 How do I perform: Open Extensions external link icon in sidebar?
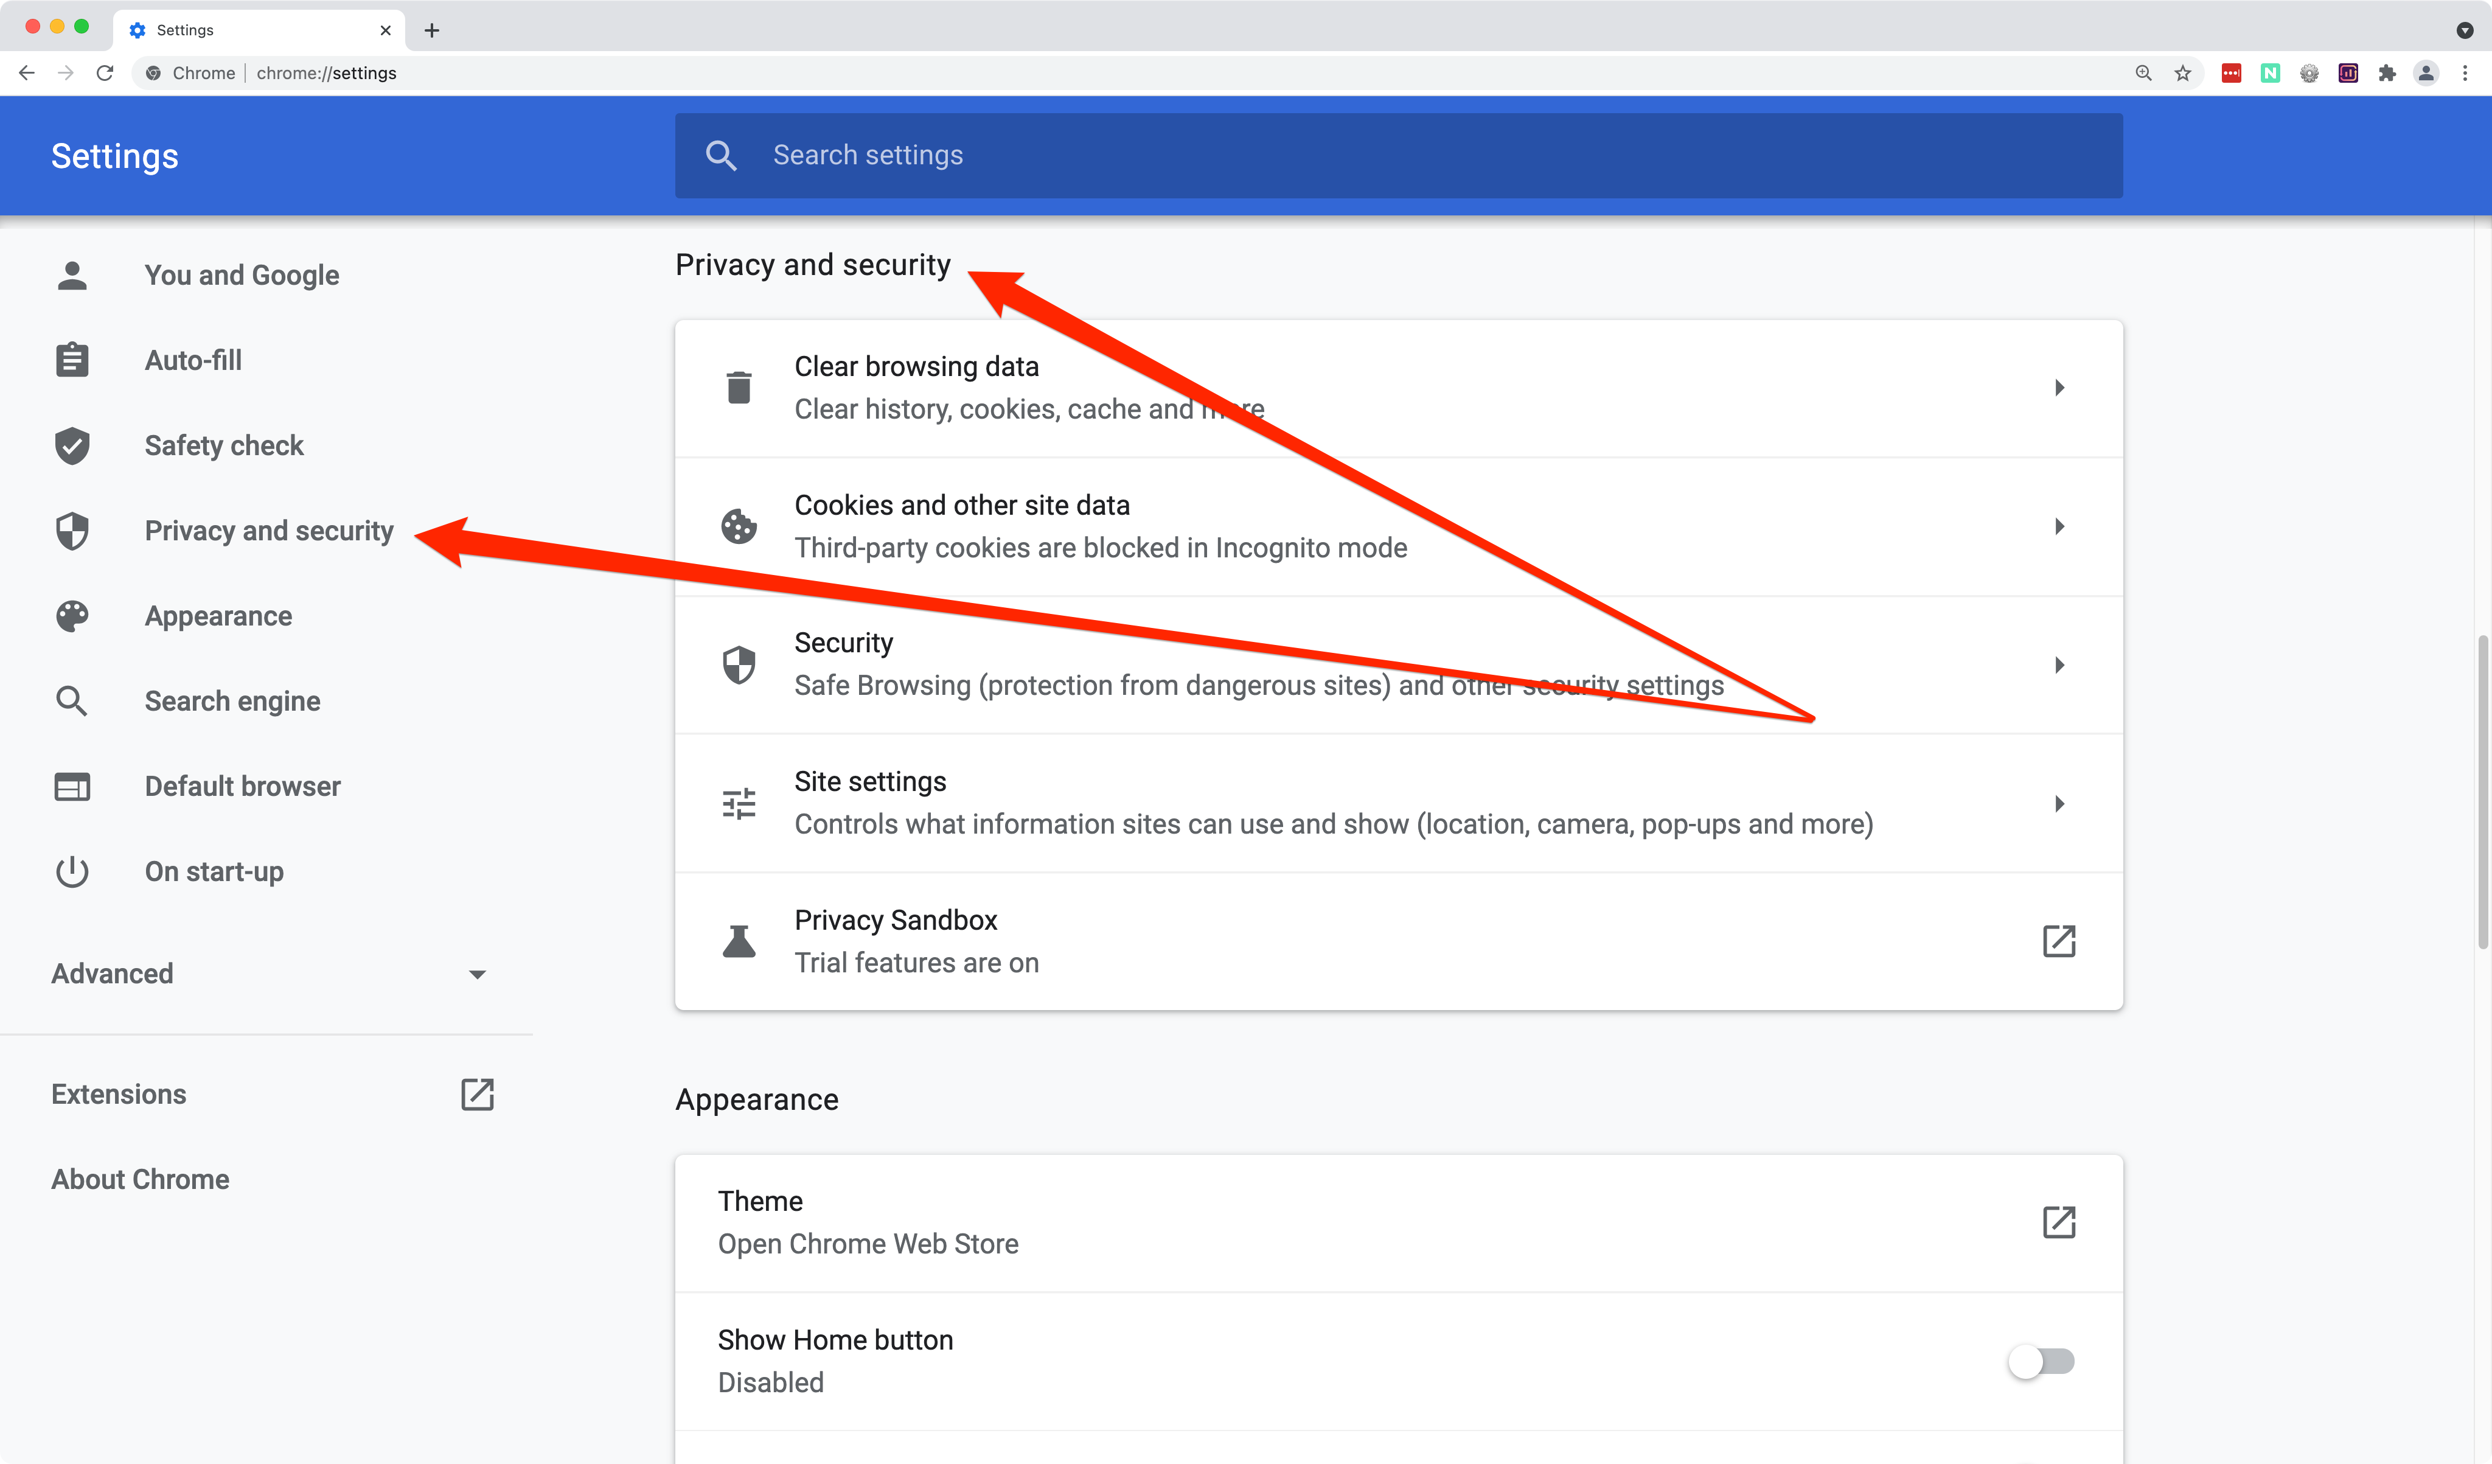(478, 1094)
